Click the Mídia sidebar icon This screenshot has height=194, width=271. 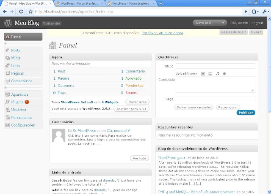8,58
